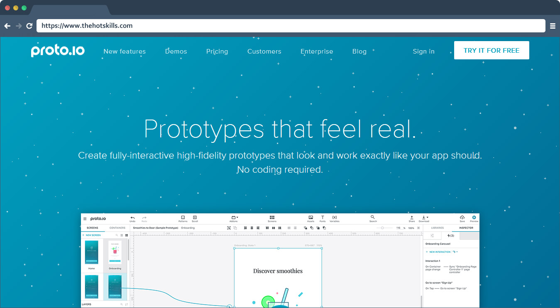The width and height of the screenshot is (560, 308).
Task: Go to the Pricing page
Action: 217,51
